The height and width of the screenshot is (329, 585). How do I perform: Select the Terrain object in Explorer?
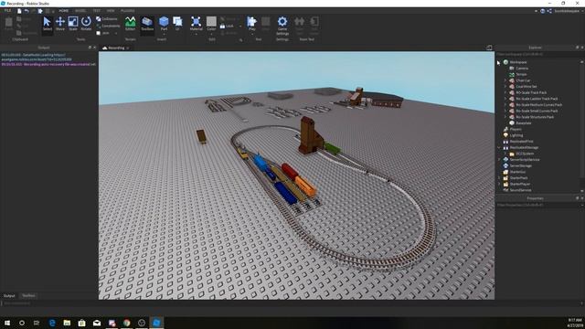pyautogui.click(x=521, y=74)
